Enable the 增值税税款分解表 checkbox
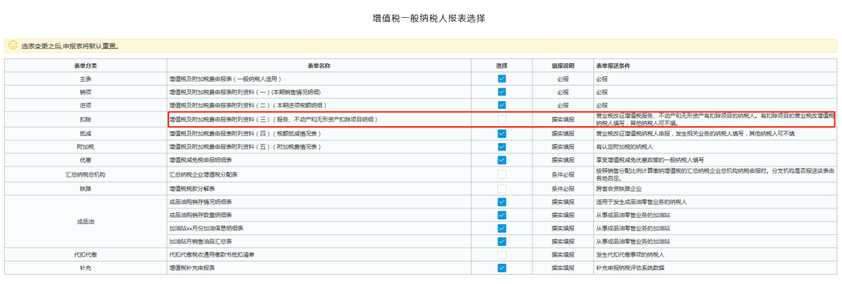 (501, 188)
